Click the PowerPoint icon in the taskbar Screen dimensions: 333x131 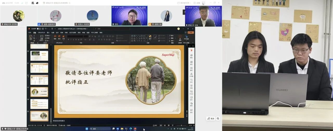click(x=135, y=129)
